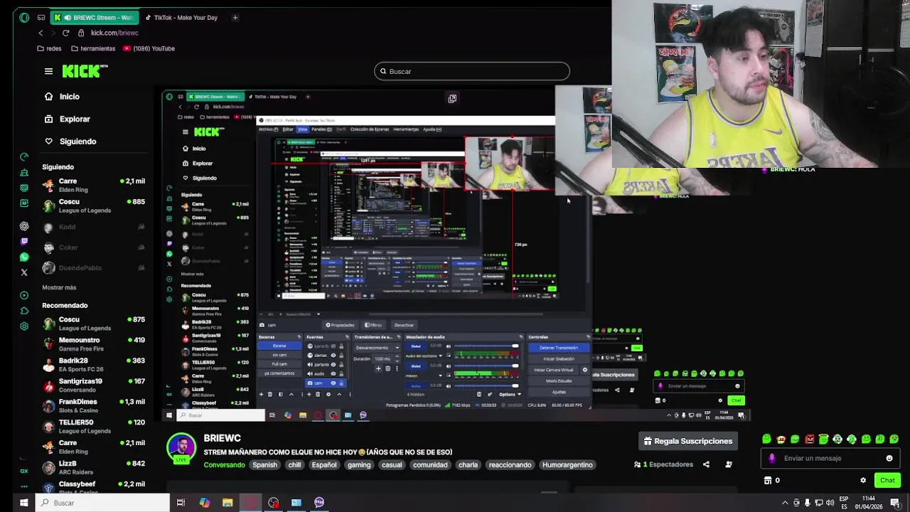
Task: Click Regala Suscripciones button
Action: coord(687,441)
